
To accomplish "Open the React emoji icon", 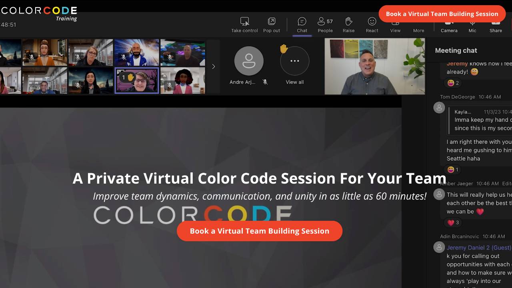I will (372, 25).
